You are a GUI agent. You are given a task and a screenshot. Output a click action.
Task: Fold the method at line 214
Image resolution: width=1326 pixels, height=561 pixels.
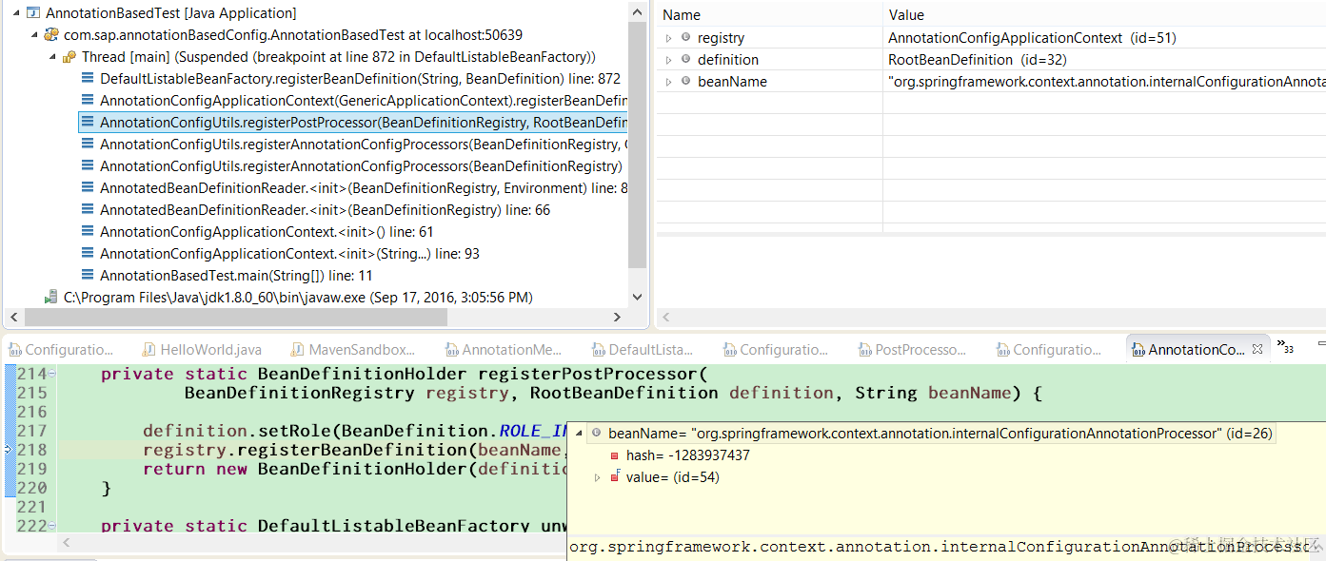[x=51, y=375]
